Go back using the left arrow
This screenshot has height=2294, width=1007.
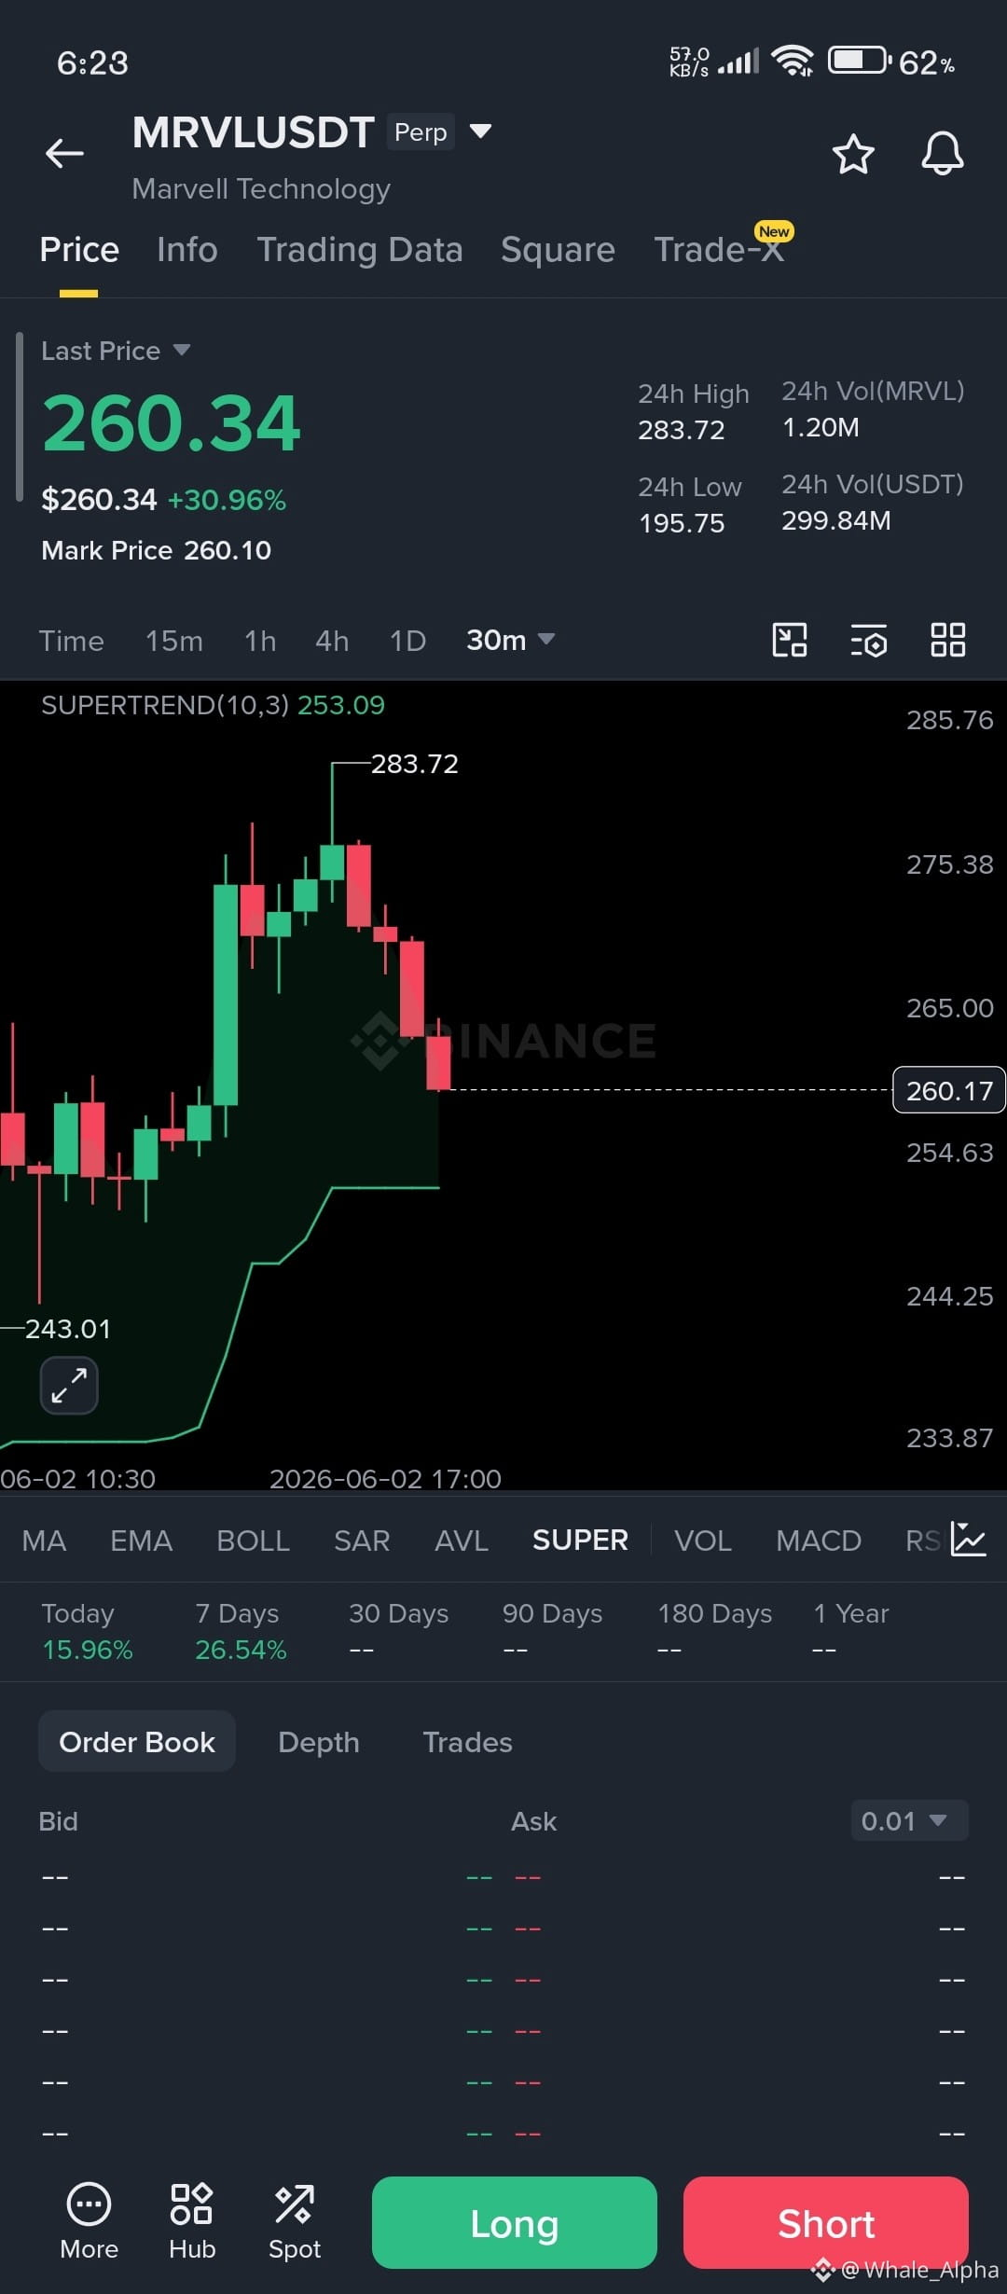point(64,153)
